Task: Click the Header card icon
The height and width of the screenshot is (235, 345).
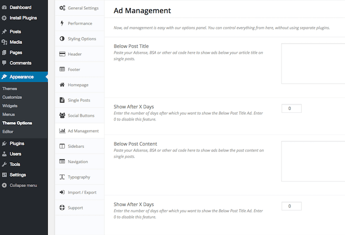Action: pyautogui.click(x=62, y=54)
